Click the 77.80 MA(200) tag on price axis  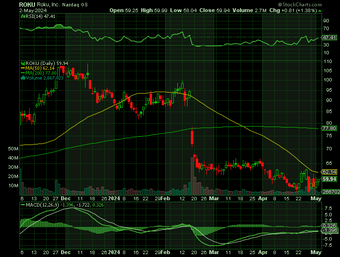(329, 128)
